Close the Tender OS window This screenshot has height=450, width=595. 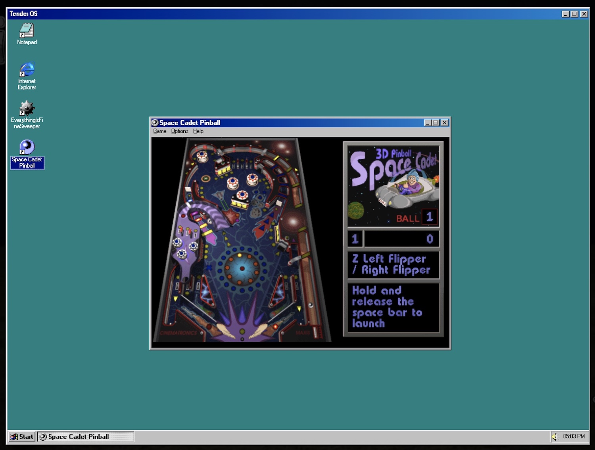[584, 14]
